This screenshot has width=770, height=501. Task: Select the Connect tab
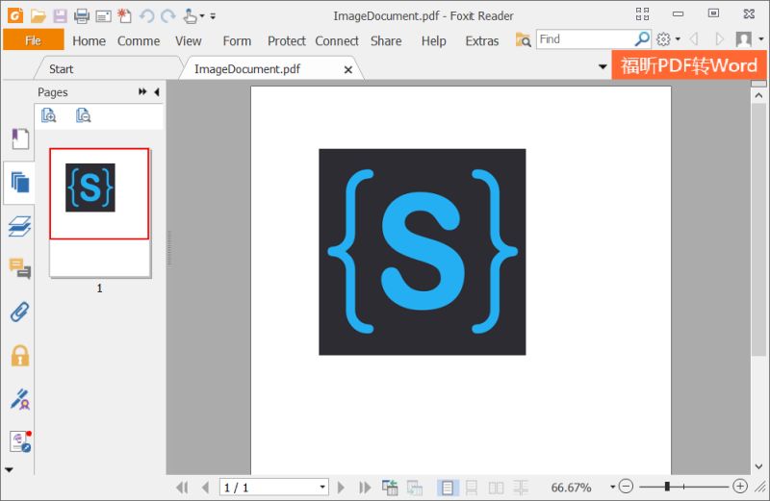336,40
